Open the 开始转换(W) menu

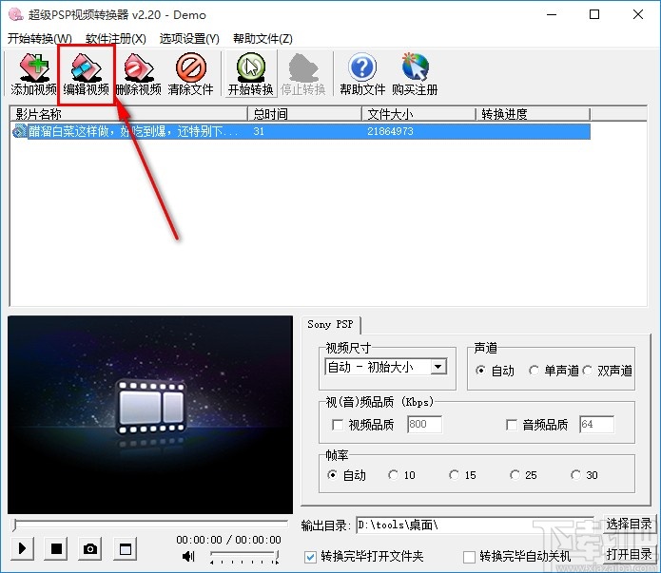click(x=40, y=39)
